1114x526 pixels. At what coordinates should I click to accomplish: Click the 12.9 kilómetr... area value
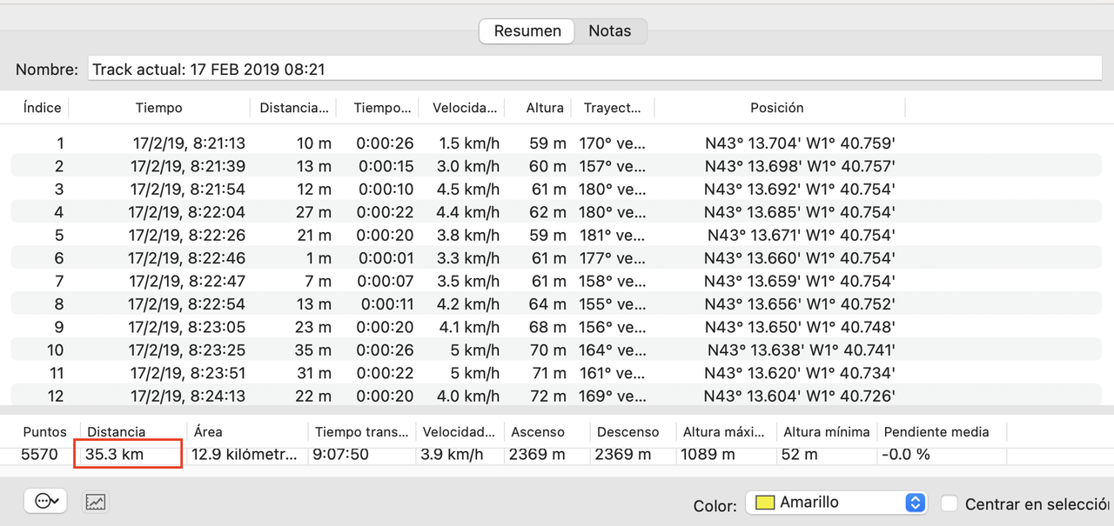(x=245, y=455)
